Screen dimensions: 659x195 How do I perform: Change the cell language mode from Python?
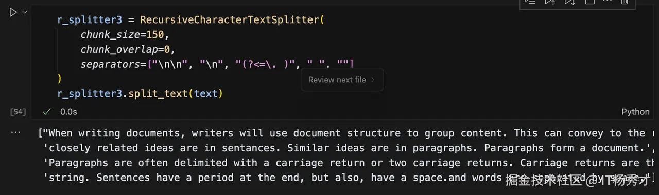click(635, 111)
